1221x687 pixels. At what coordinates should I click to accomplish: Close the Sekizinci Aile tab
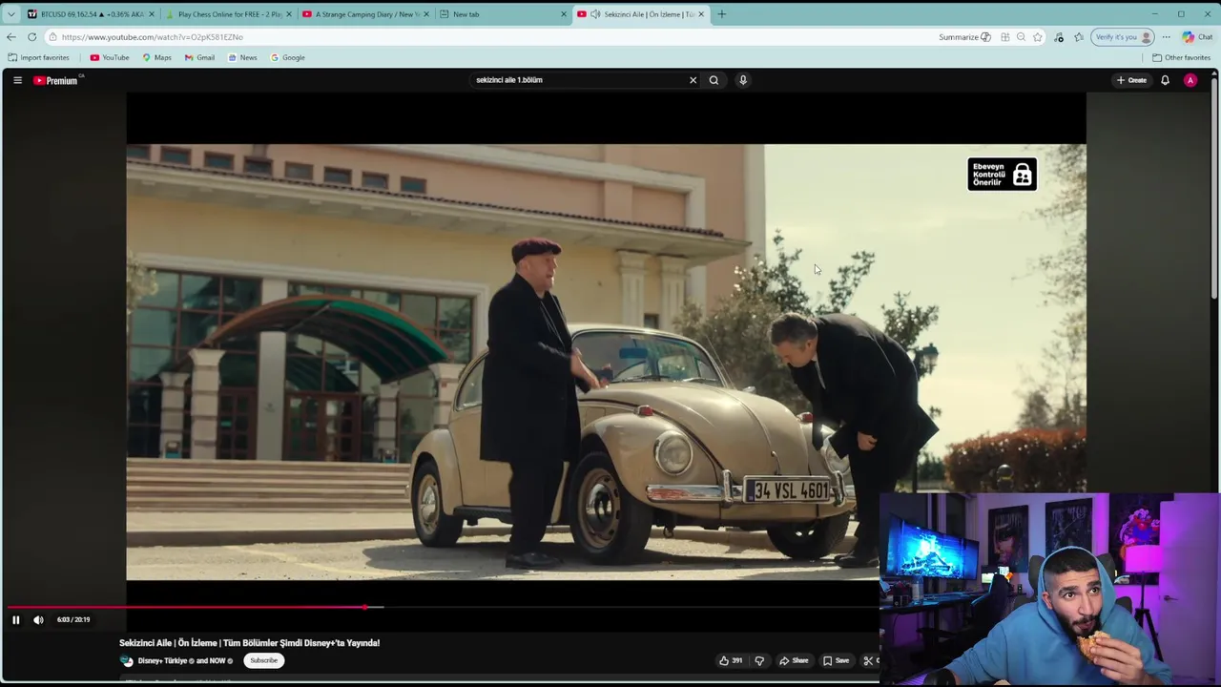(x=701, y=14)
